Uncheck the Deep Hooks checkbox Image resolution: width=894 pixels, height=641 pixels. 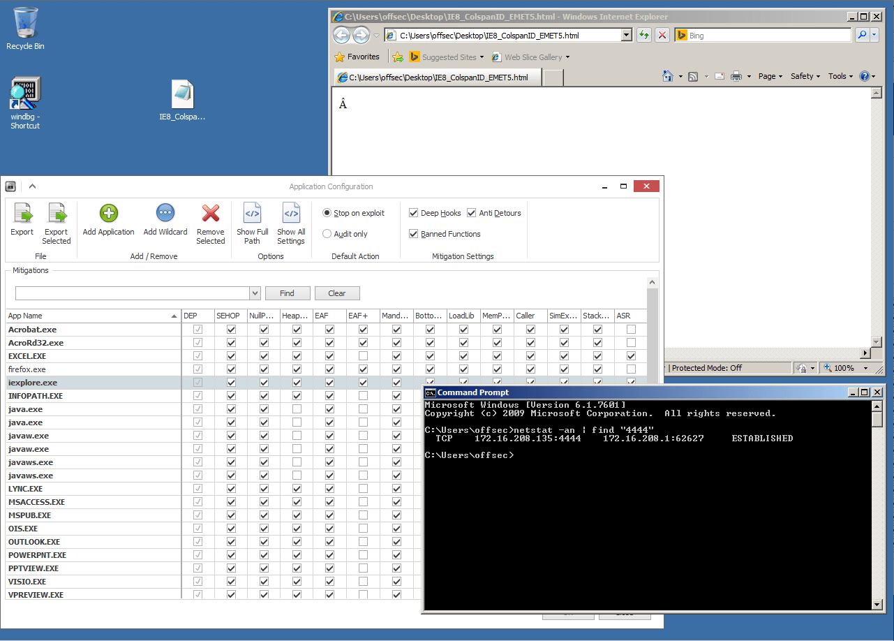click(x=414, y=213)
